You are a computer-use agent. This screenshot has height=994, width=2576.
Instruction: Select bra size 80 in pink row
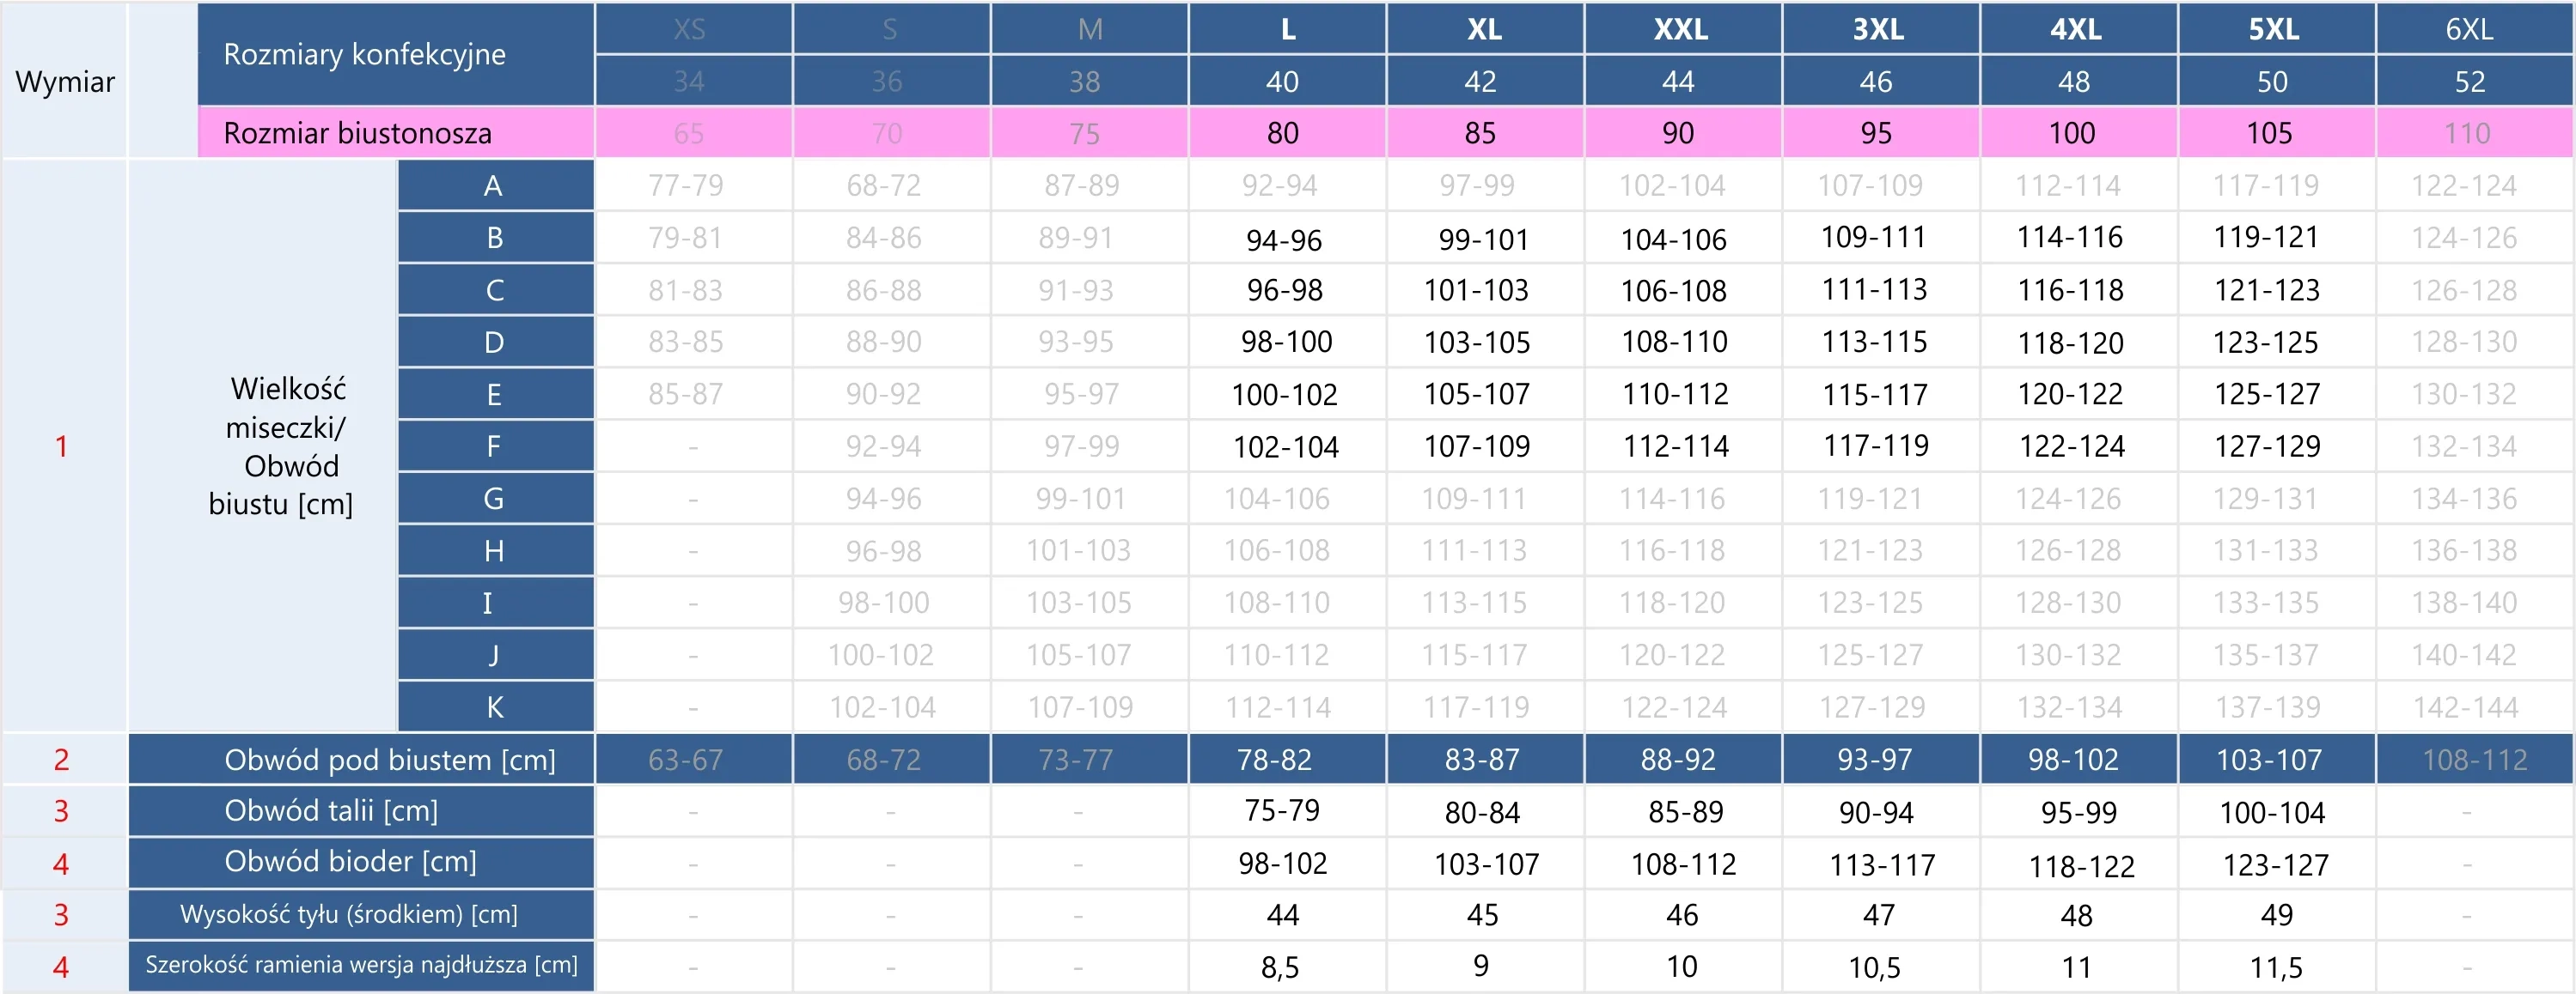click(1283, 133)
